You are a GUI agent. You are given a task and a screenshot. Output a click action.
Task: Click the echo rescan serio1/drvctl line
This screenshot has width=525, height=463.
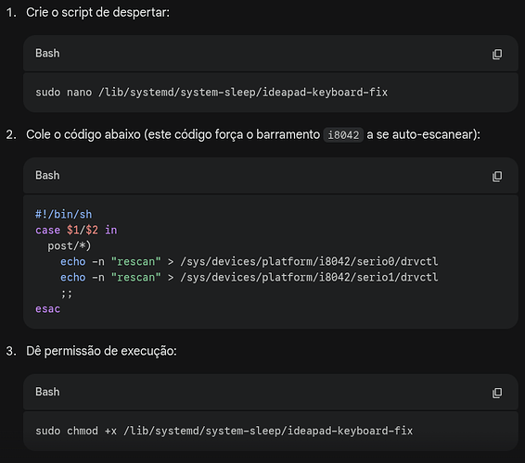[x=250, y=277]
